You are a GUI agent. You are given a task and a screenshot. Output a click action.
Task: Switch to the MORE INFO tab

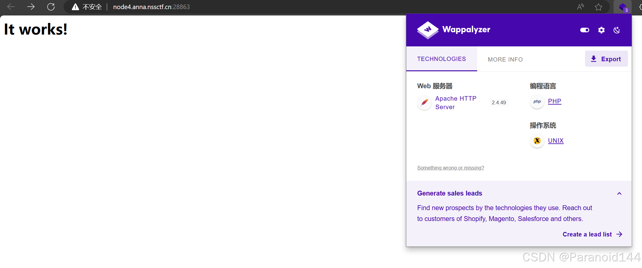[x=505, y=59]
